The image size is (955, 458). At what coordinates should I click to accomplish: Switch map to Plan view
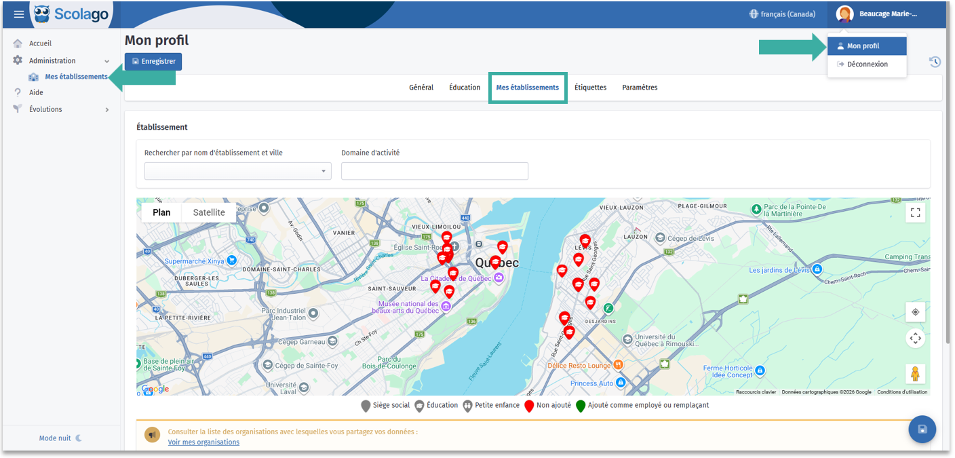click(x=161, y=212)
